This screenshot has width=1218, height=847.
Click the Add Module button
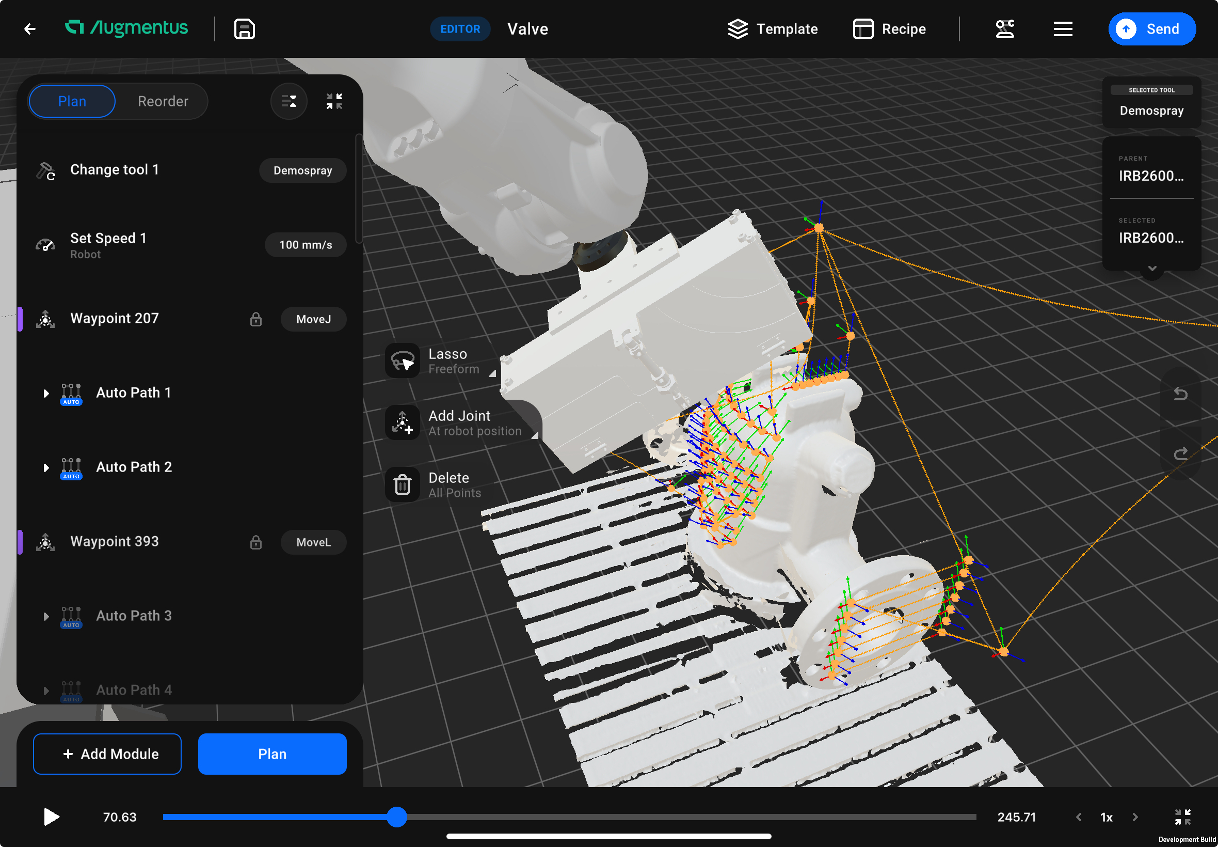[107, 754]
